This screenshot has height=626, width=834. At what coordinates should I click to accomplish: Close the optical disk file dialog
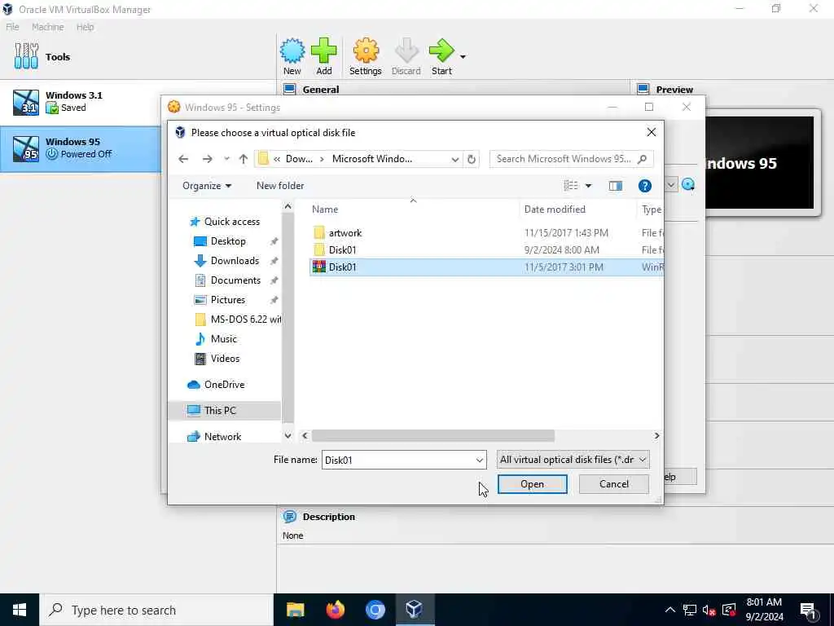(651, 132)
